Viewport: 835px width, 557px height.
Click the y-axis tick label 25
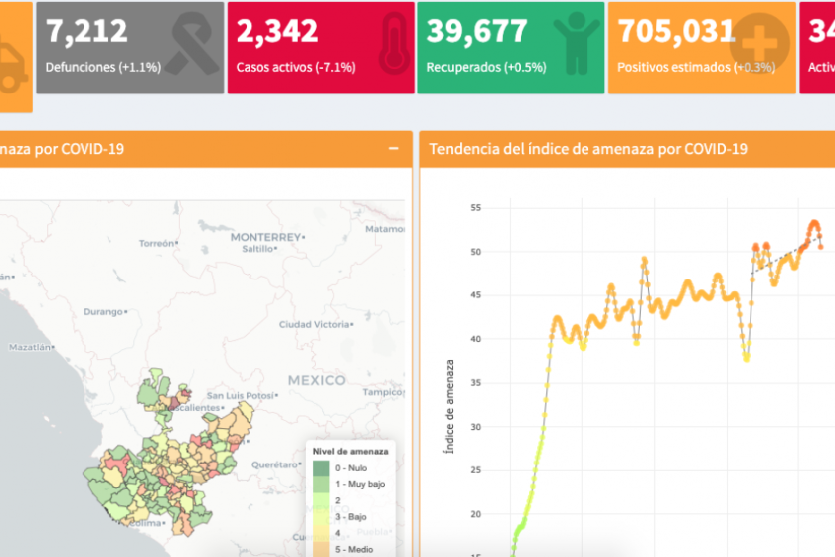point(475,470)
